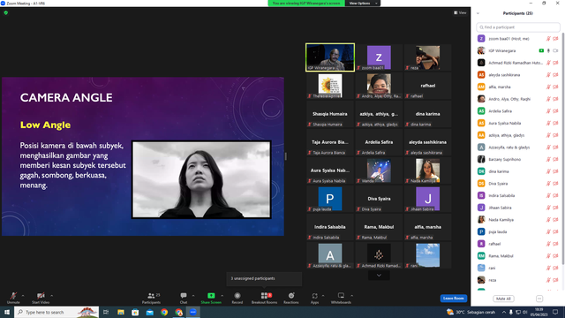The image size is (565, 318).
Task: Toggle mute icon for aleyda sashikirana
Action: point(548,75)
